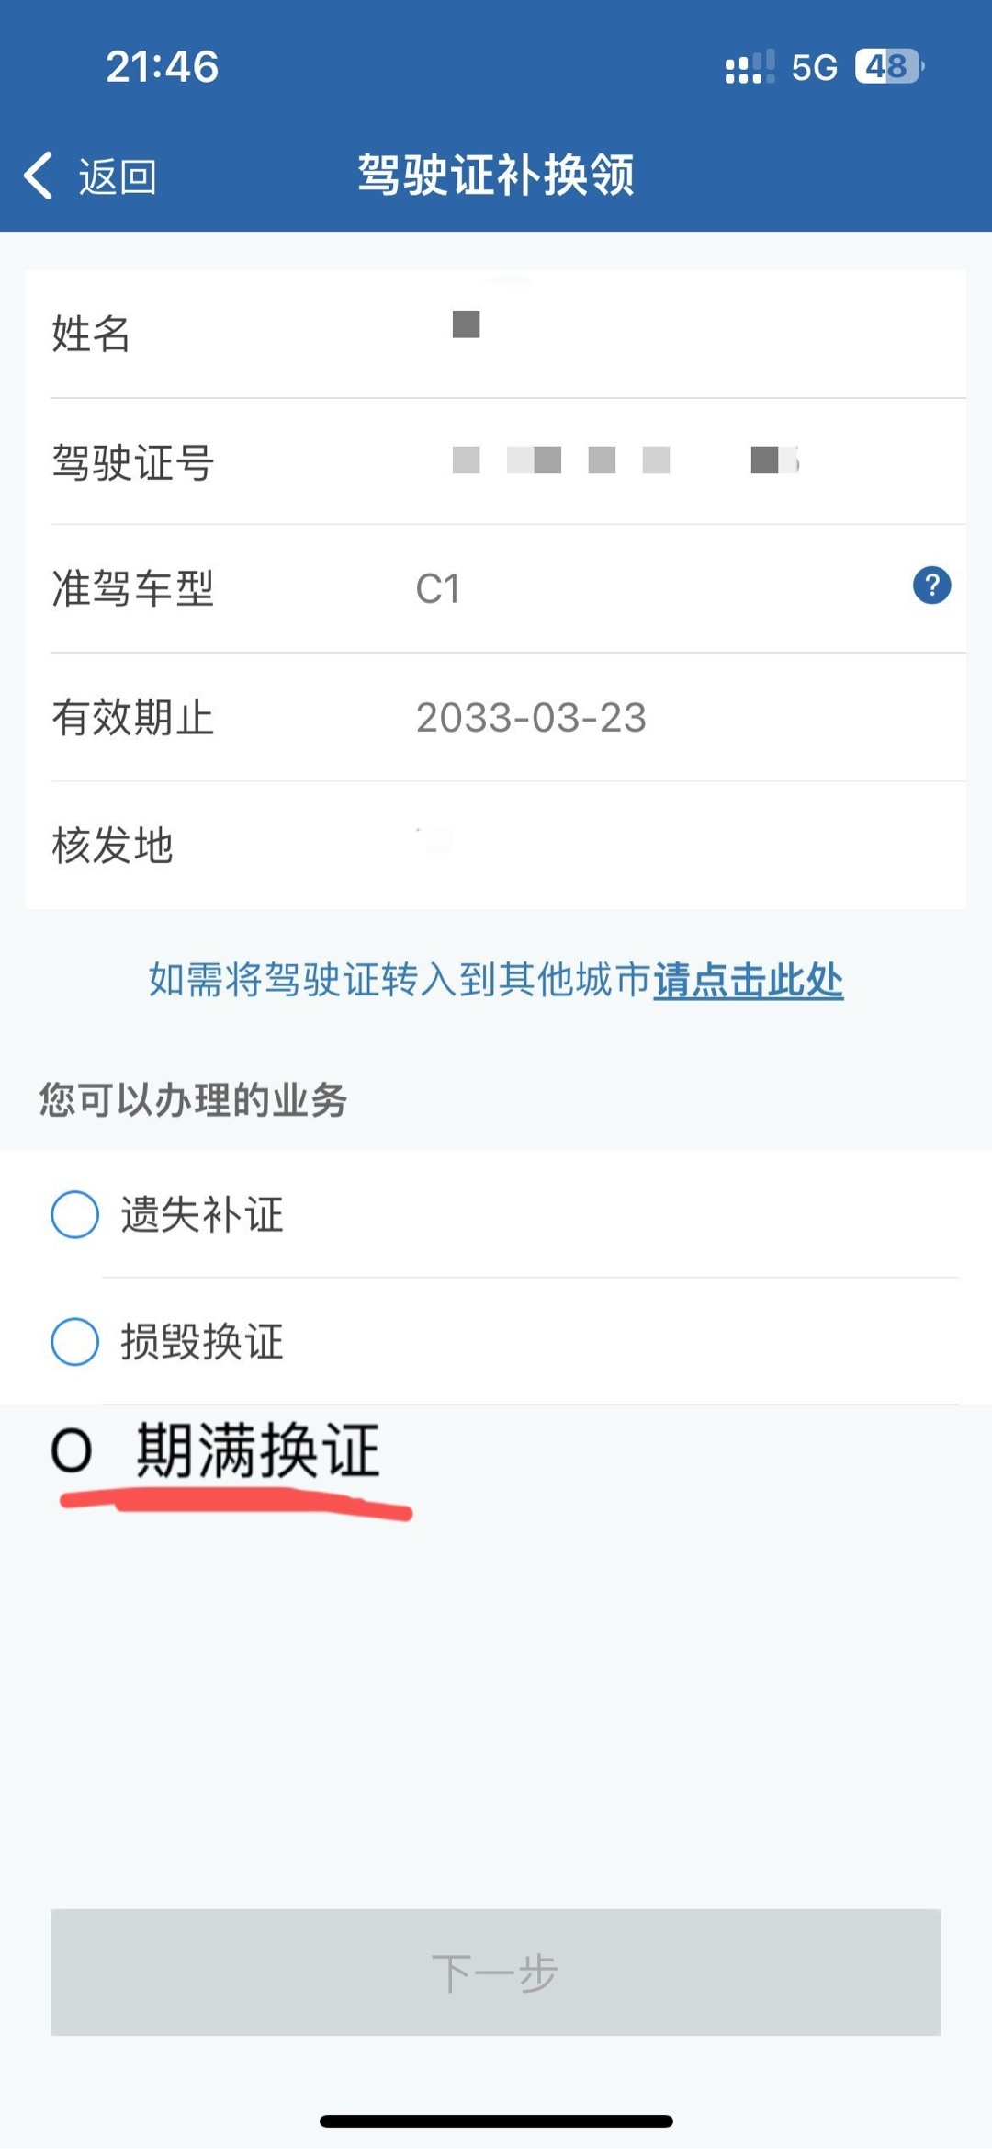
Task: Open help for 准驾车型
Action: [x=931, y=586]
